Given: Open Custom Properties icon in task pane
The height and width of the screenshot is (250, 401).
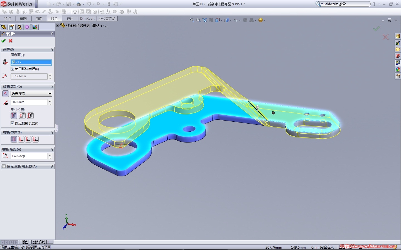Looking at the screenshot, I should tap(398, 76).
